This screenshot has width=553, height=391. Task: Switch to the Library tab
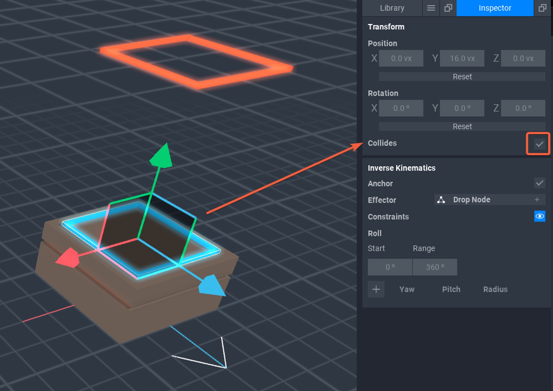(x=392, y=8)
